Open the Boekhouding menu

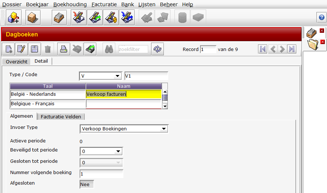(70, 4)
